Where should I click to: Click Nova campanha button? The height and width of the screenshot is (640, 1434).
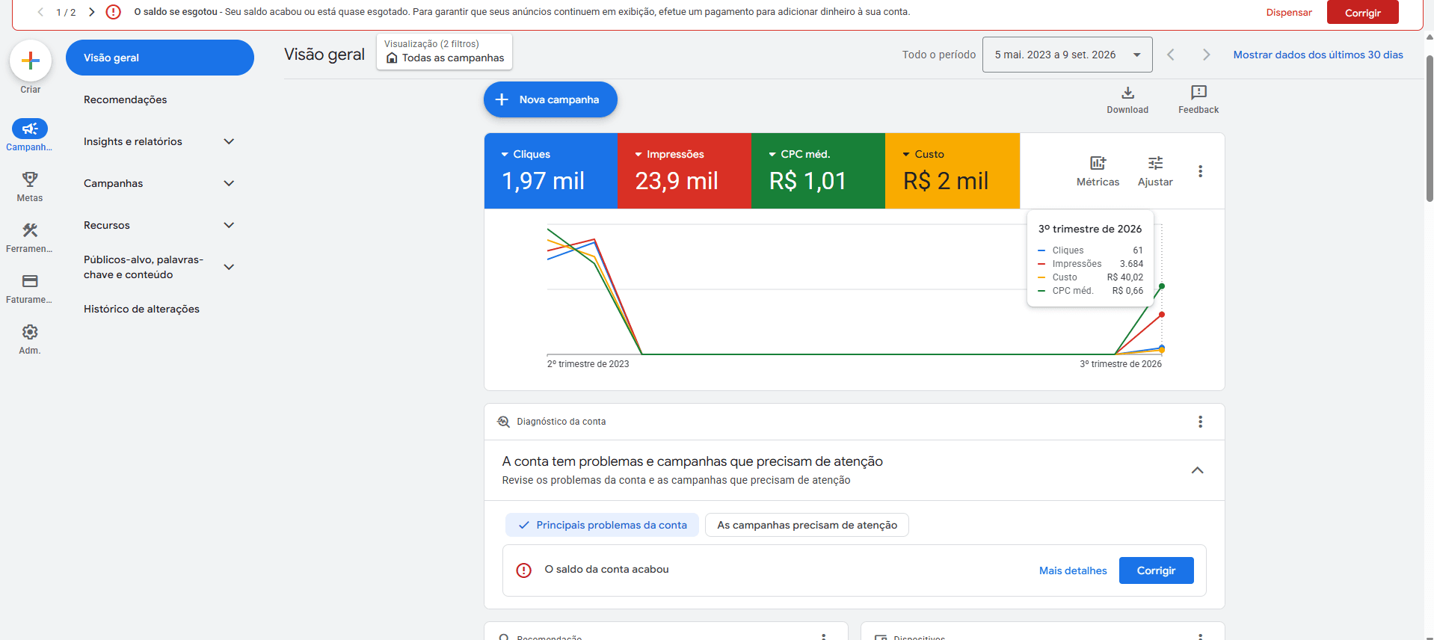click(x=550, y=99)
